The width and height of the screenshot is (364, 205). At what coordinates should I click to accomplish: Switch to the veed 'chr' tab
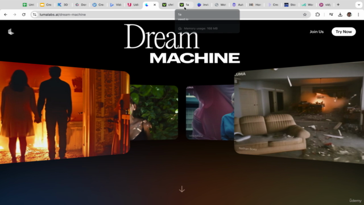tap(168, 5)
